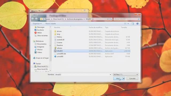Sort by the Tipo column header
Screen dimensions: 171x96
click(107, 27)
